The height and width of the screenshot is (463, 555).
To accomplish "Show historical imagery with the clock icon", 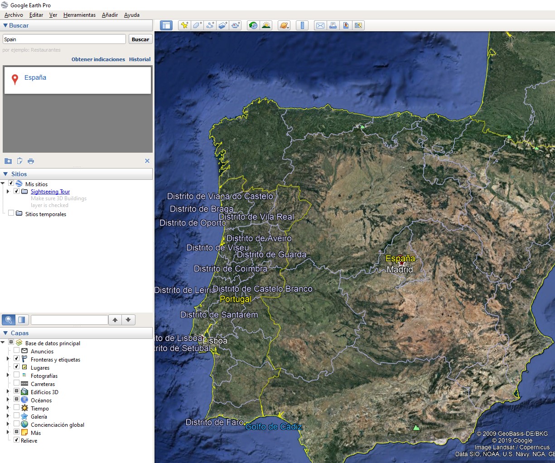I will point(253,25).
